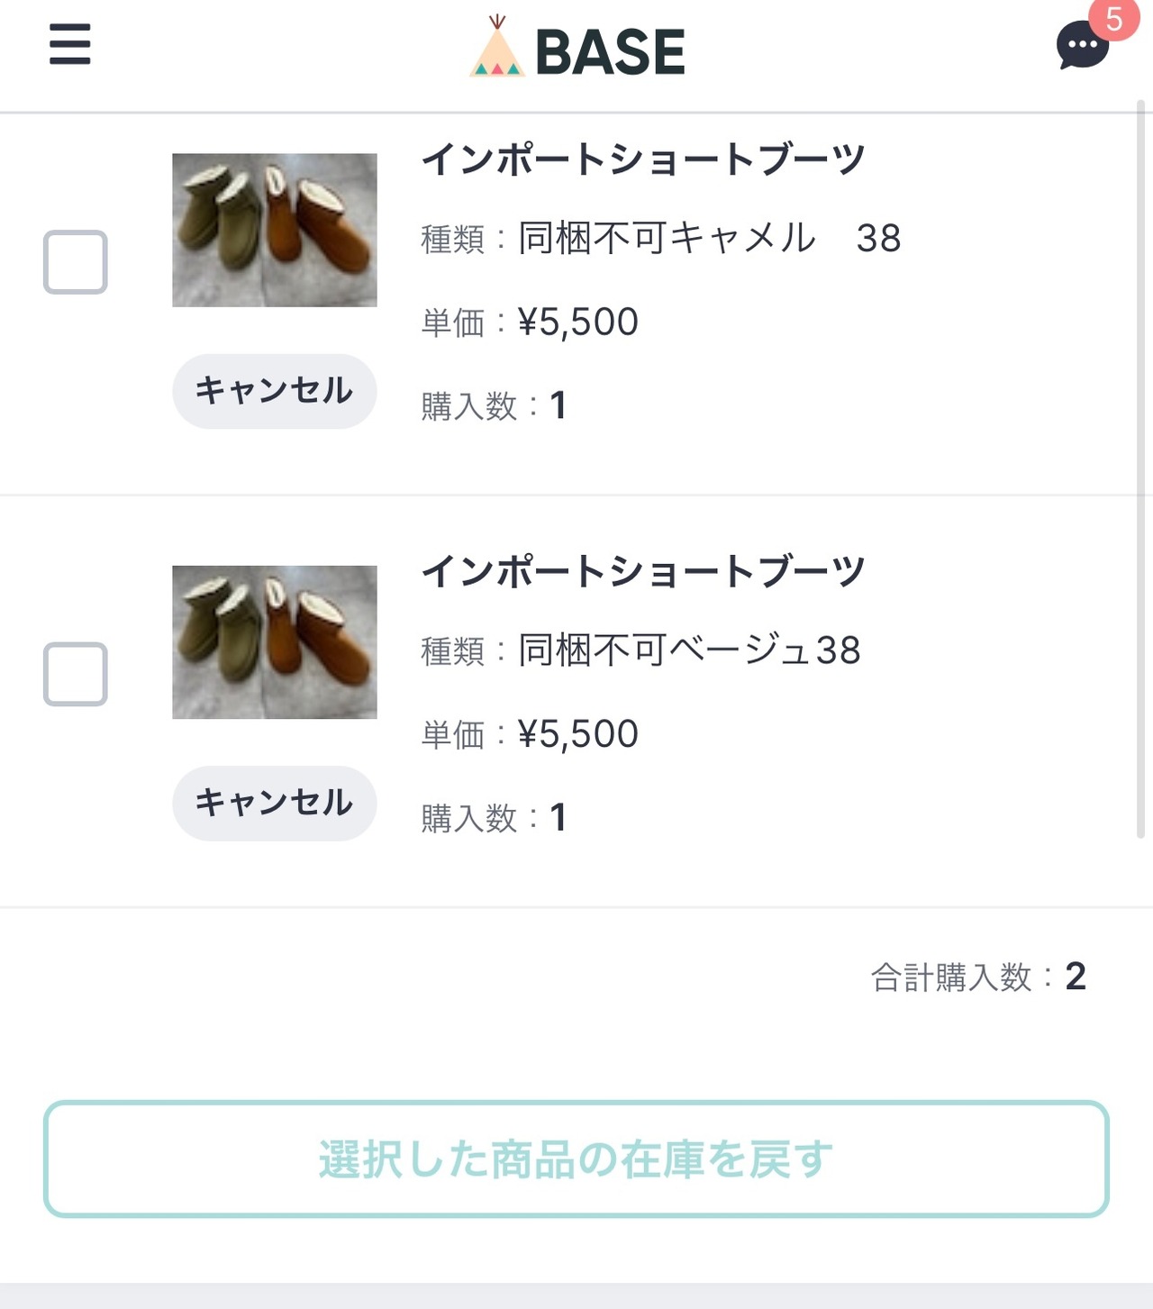The width and height of the screenshot is (1153, 1309).
Task: Click the red notification badge showing 5
Action: point(1114,19)
